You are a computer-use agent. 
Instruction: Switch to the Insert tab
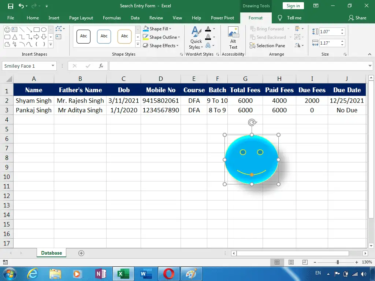pyautogui.click(x=54, y=18)
